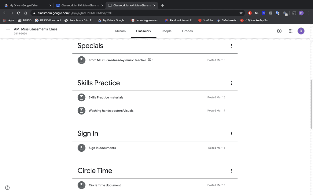The width and height of the screenshot is (313, 195).
Task: Switch to the Grades tab
Action: pyautogui.click(x=187, y=31)
